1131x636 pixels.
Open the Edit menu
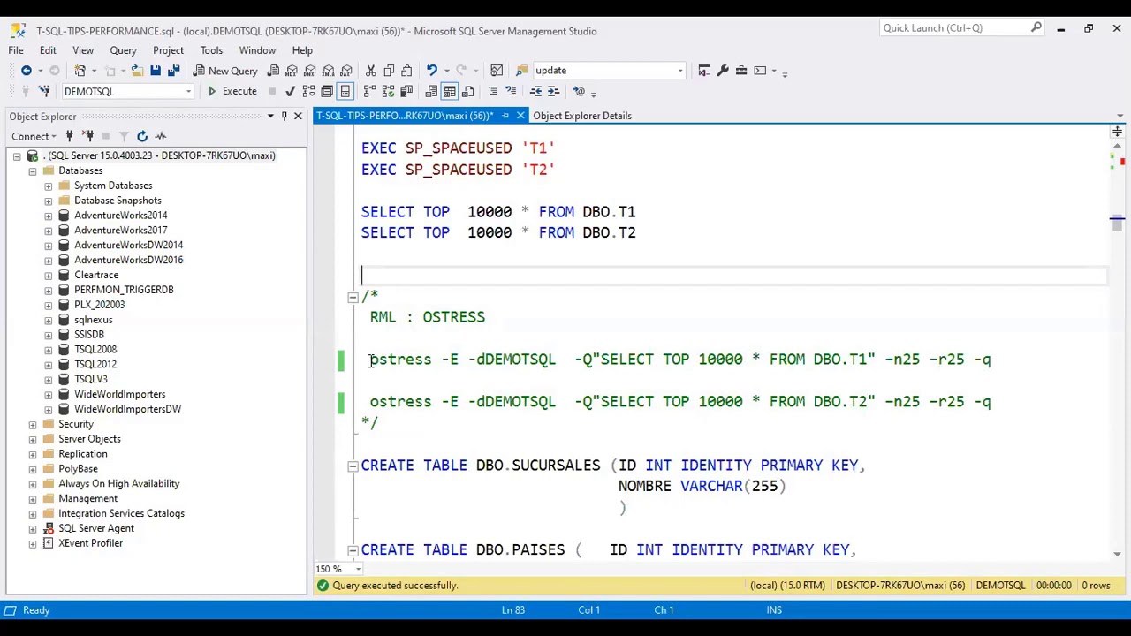click(48, 50)
